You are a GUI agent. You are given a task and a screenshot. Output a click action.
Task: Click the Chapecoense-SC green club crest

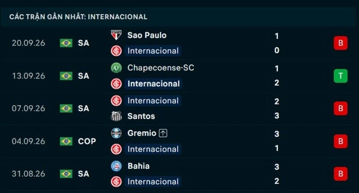[116, 68]
